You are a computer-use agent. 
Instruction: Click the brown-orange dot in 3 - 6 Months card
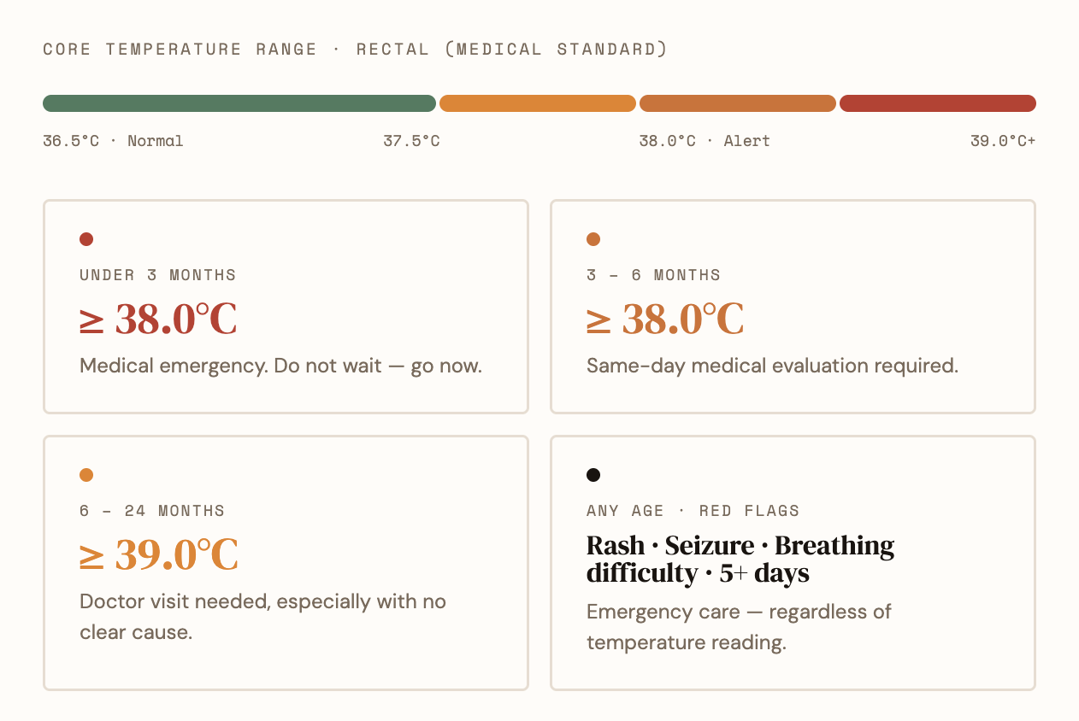tap(593, 239)
